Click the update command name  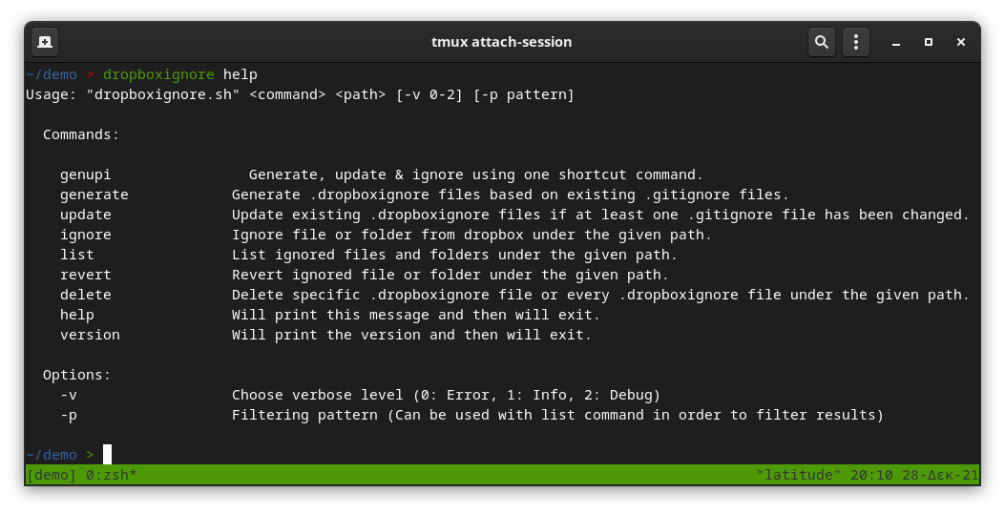pyautogui.click(x=85, y=215)
